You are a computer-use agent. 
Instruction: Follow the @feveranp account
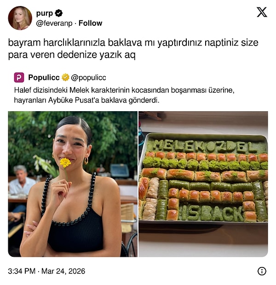coord(90,23)
